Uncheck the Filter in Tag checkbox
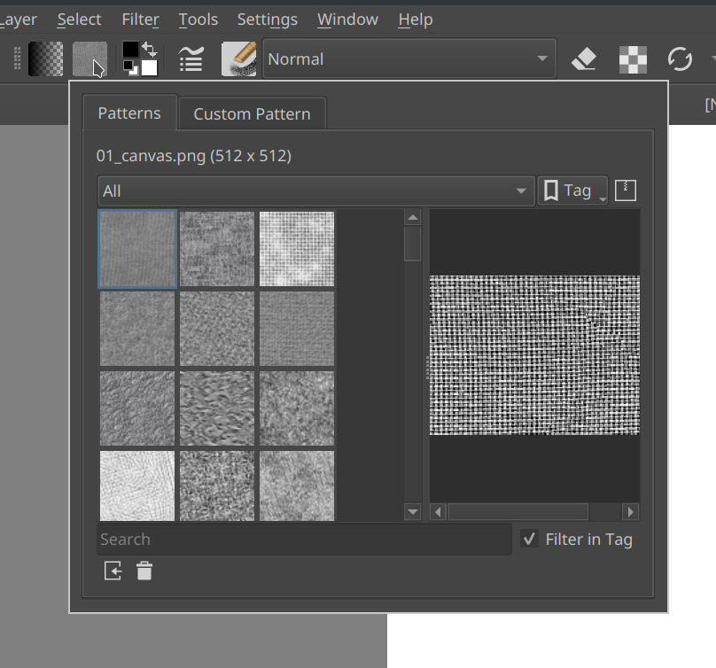Viewport: 716px width, 668px height. (x=529, y=539)
